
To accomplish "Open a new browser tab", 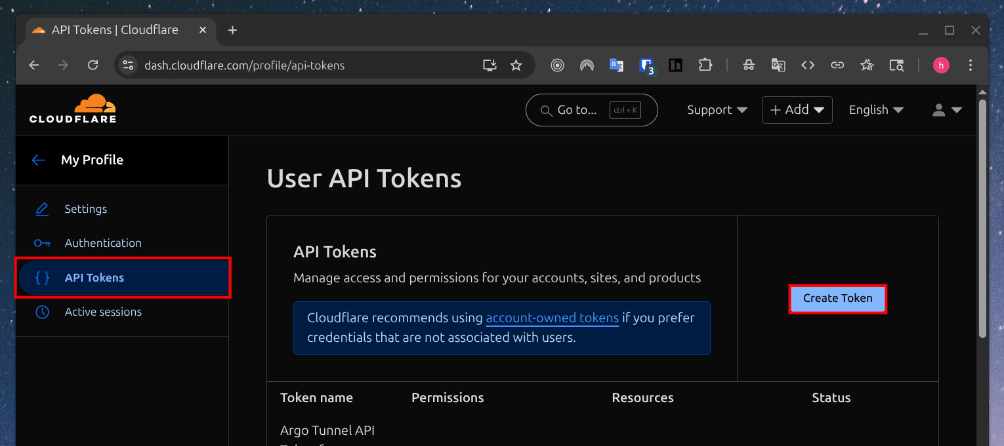I will (x=232, y=30).
